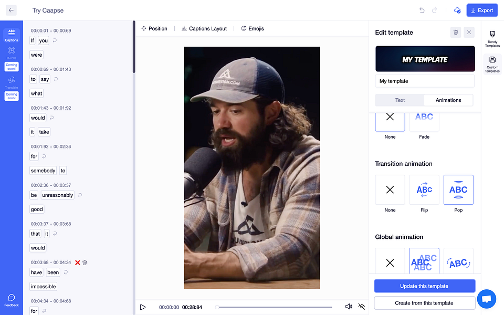Select the word 'good'
The width and height of the screenshot is (504, 315).
click(x=37, y=209)
